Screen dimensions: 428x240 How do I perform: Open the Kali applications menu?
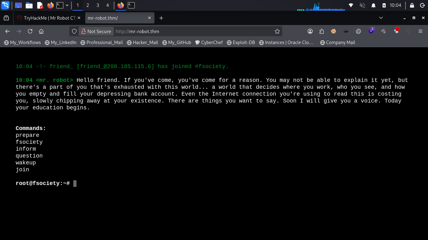pyautogui.click(x=5, y=5)
